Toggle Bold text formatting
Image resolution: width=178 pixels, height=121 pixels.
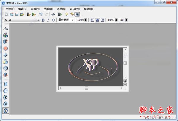(43, 20)
